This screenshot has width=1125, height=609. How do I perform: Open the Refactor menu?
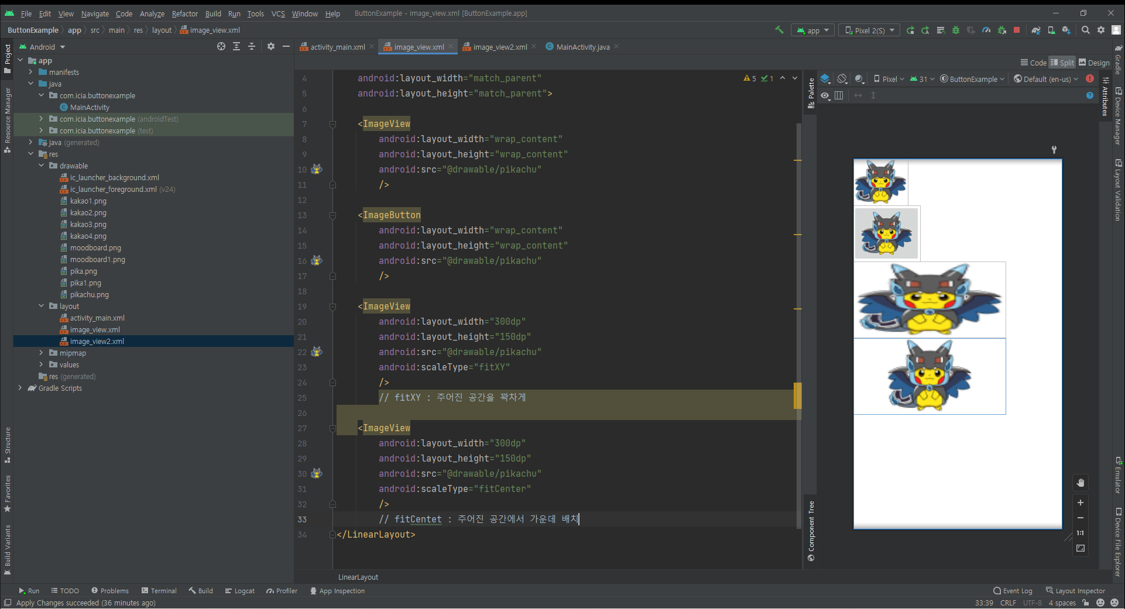tap(184, 13)
